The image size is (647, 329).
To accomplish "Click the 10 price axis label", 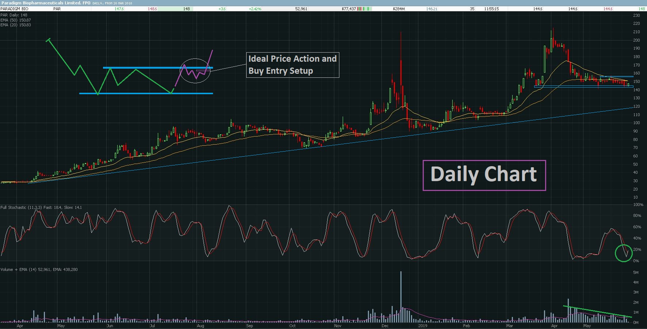I will click(635, 197).
